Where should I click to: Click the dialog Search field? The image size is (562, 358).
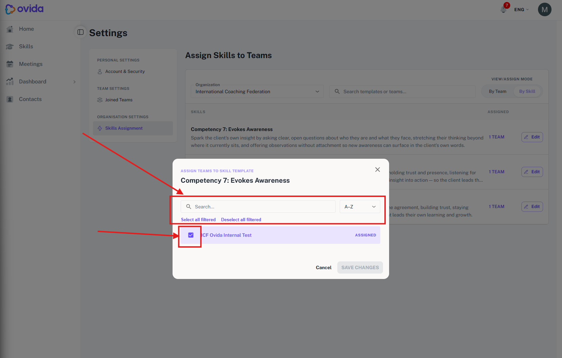pos(258,207)
